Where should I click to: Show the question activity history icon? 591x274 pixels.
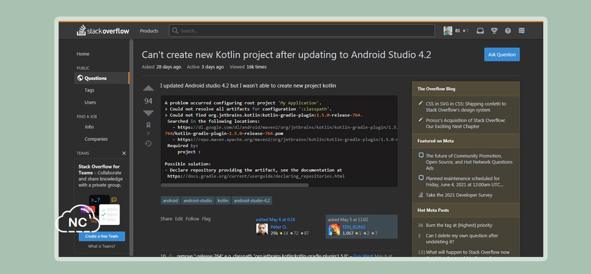148,144
